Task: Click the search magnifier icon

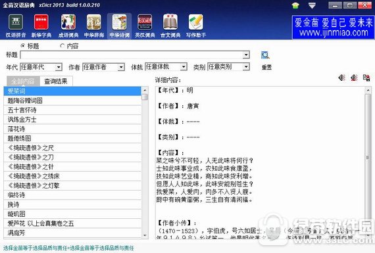Action: pos(265,55)
